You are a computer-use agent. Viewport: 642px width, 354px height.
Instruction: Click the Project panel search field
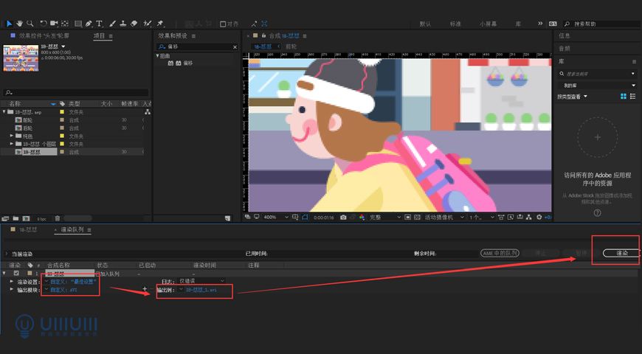[x=76, y=92]
